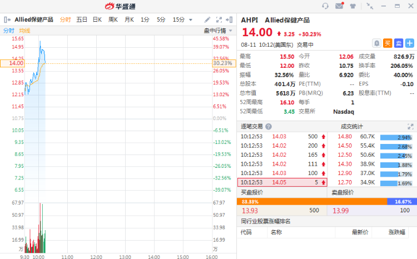Select the pencil drawing tool
The width and height of the screenshot is (417, 259).
pyautogui.click(x=207, y=19)
